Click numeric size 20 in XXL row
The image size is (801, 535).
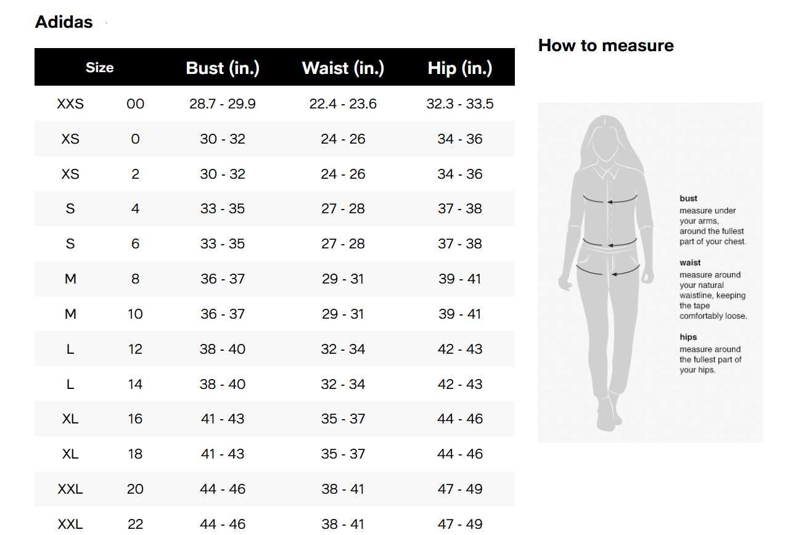pos(135,489)
